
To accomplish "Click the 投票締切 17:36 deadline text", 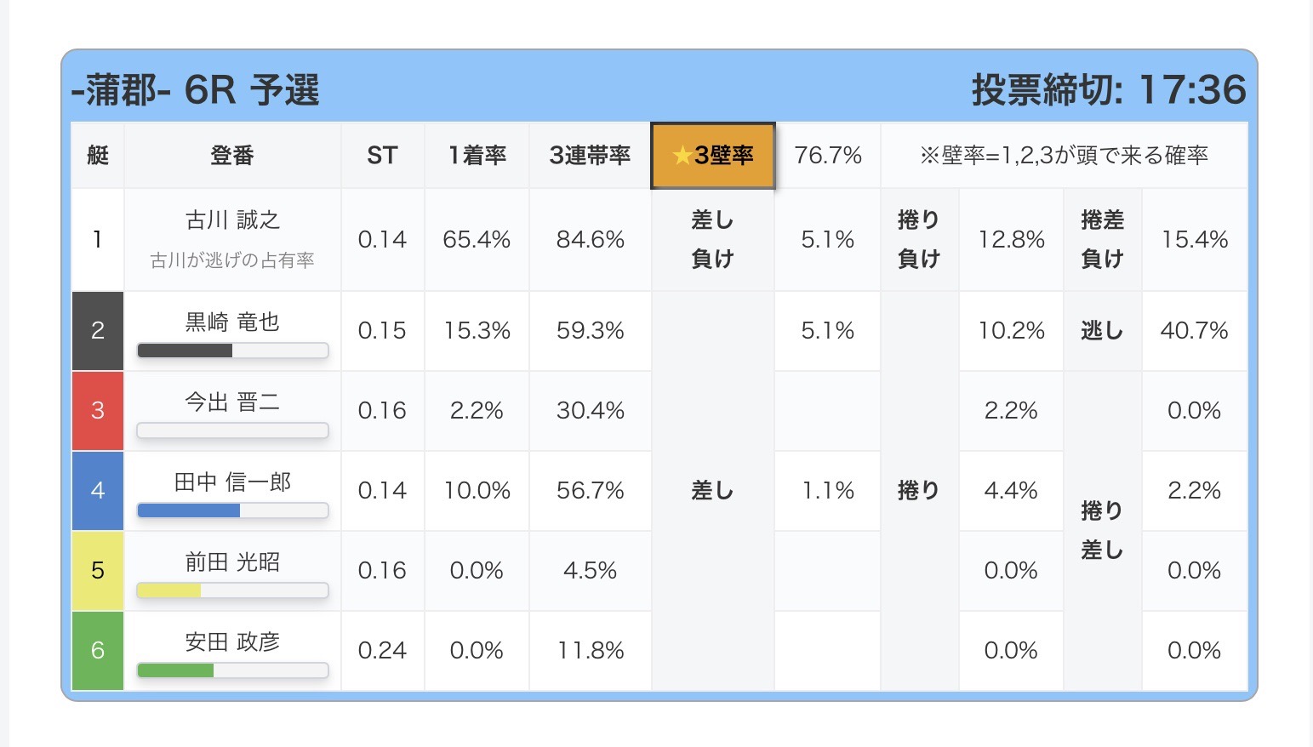I will point(1109,90).
